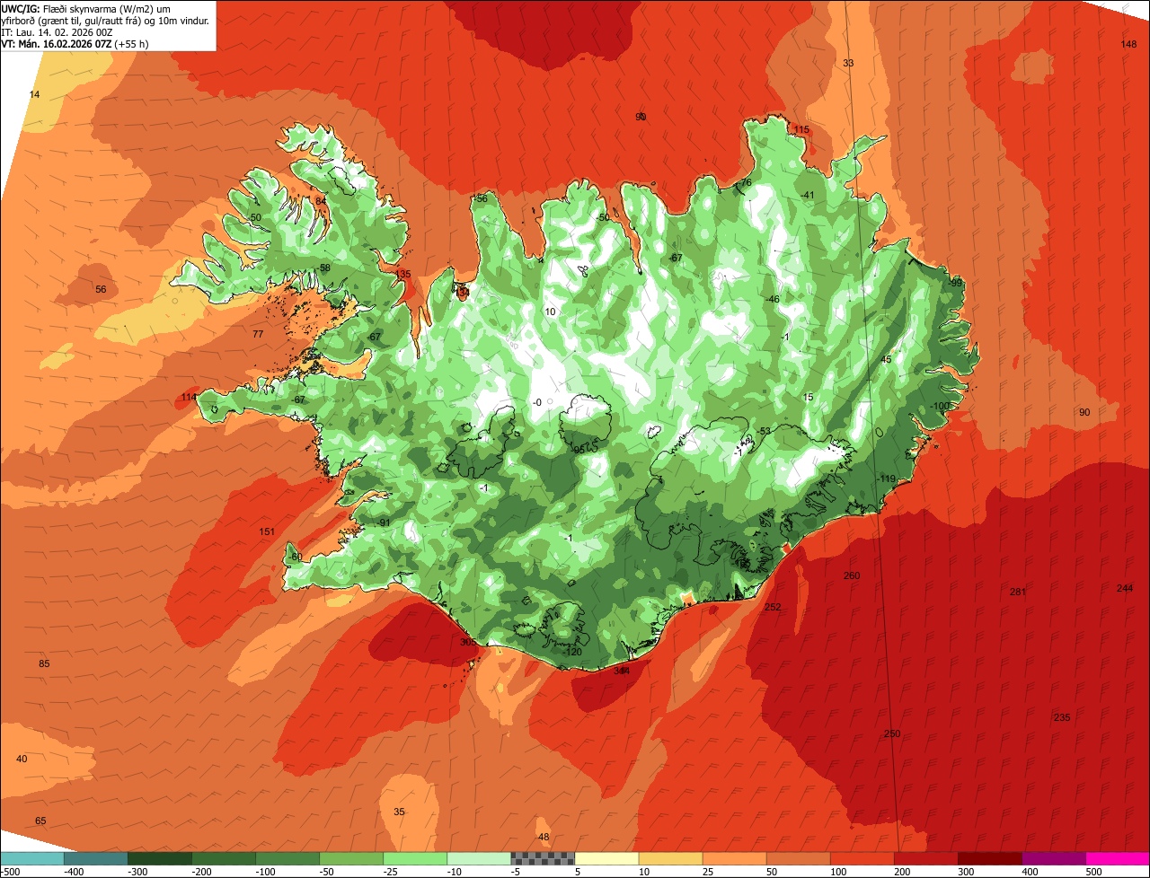Pick the magenta legend swatch right of 500
The height and width of the screenshot is (878, 1150).
click(1118, 858)
